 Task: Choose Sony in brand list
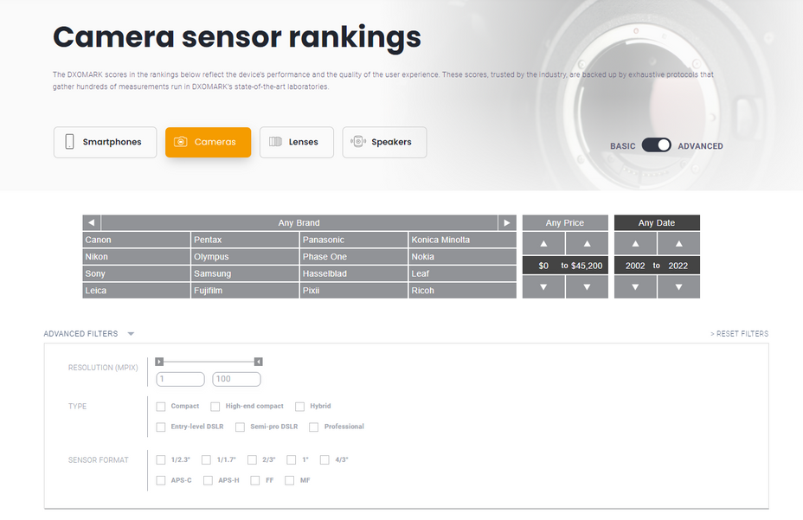pos(136,273)
